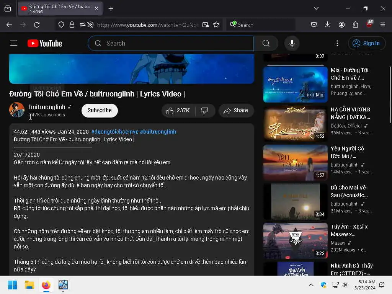
Task: Close the Đường Tôi Chở Em Về tab
Action: [96, 8]
